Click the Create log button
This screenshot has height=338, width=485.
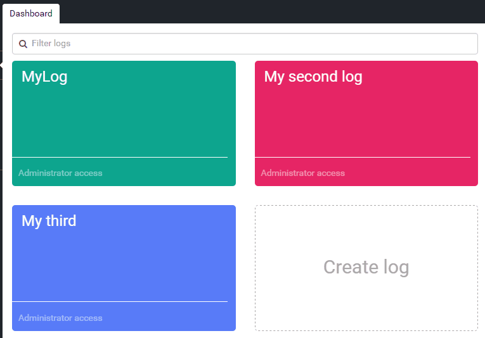tap(366, 268)
